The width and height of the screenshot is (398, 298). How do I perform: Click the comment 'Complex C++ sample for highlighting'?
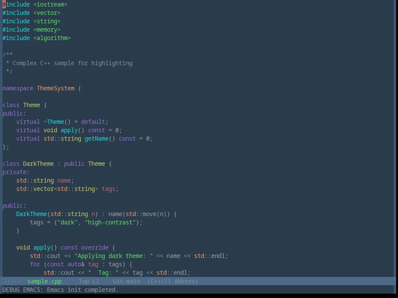pyautogui.click(x=72, y=63)
